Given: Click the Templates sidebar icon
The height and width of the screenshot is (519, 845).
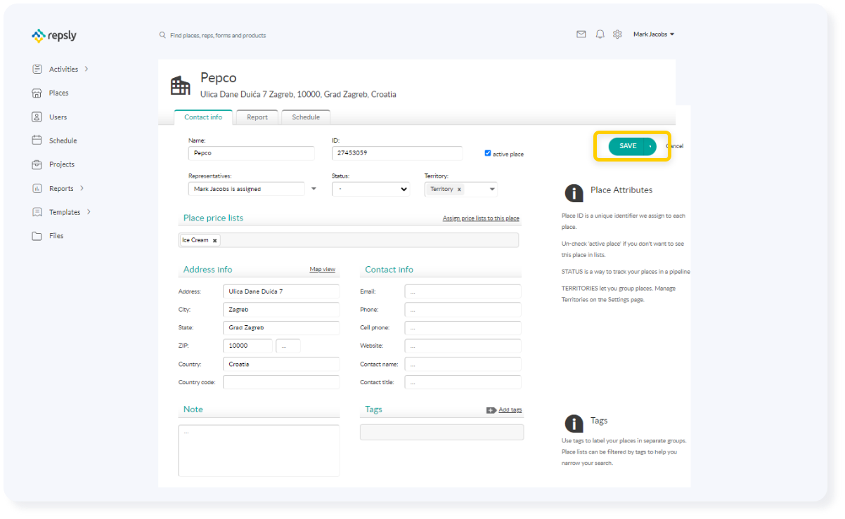Looking at the screenshot, I should pos(37,212).
